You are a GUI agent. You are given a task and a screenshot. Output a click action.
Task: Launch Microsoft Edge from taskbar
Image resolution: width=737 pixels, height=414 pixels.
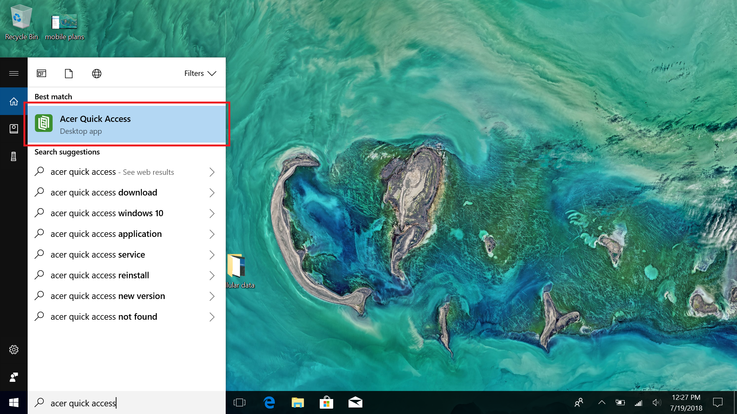click(269, 402)
